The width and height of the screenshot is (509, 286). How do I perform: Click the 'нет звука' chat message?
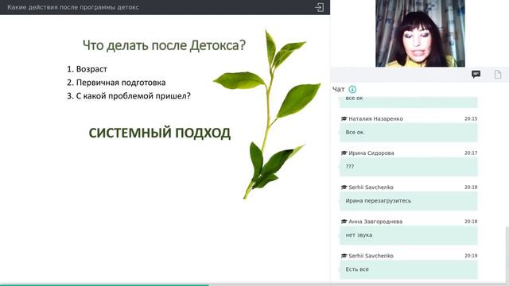[x=408, y=235]
